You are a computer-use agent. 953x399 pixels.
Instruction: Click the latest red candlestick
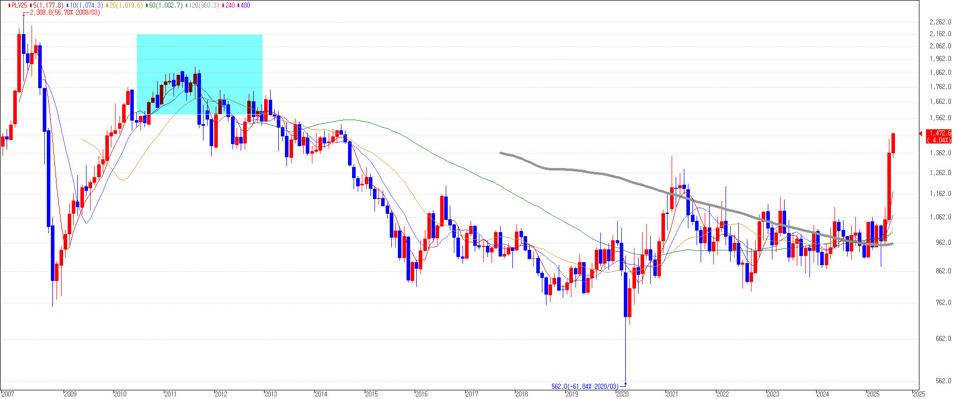click(x=893, y=143)
